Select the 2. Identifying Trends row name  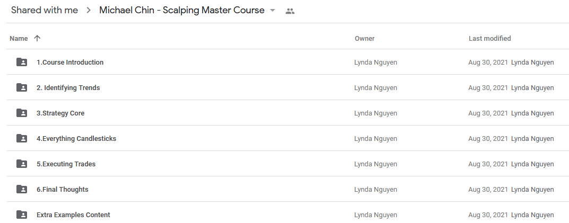[x=68, y=88]
